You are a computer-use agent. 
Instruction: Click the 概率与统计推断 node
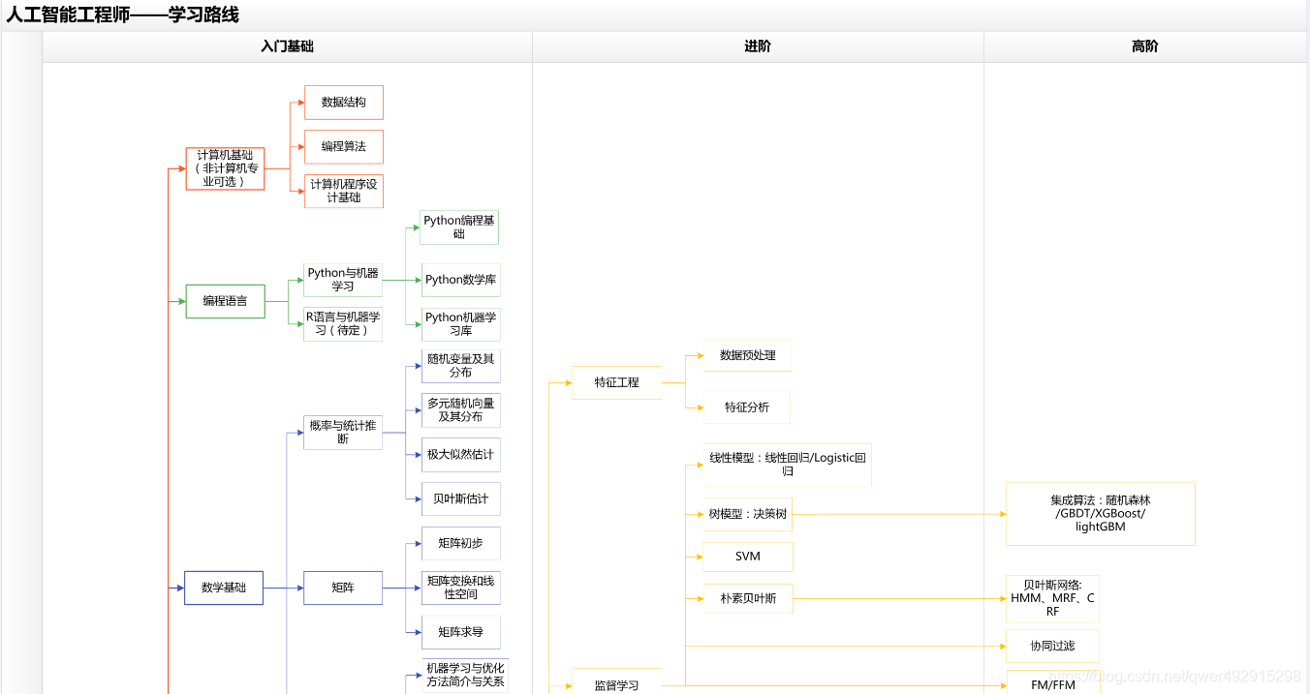(x=343, y=433)
